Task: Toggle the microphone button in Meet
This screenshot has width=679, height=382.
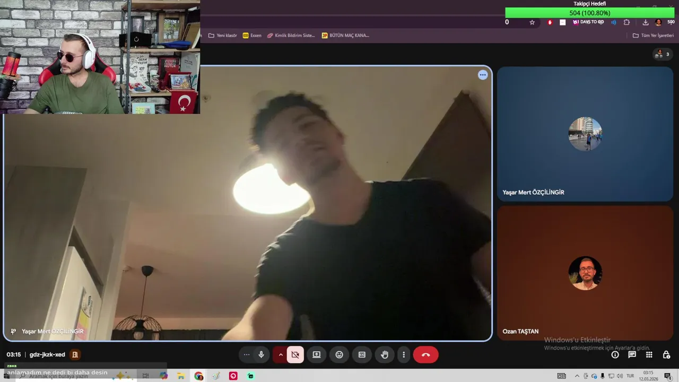Action: click(261, 354)
